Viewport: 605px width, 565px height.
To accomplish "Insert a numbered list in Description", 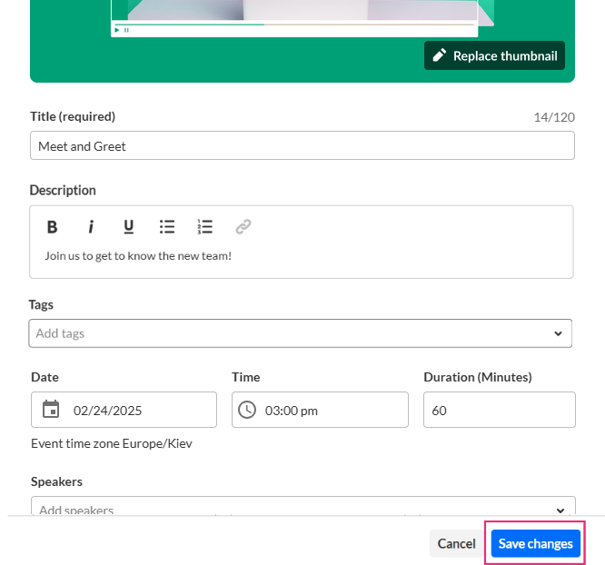I will 205,227.
